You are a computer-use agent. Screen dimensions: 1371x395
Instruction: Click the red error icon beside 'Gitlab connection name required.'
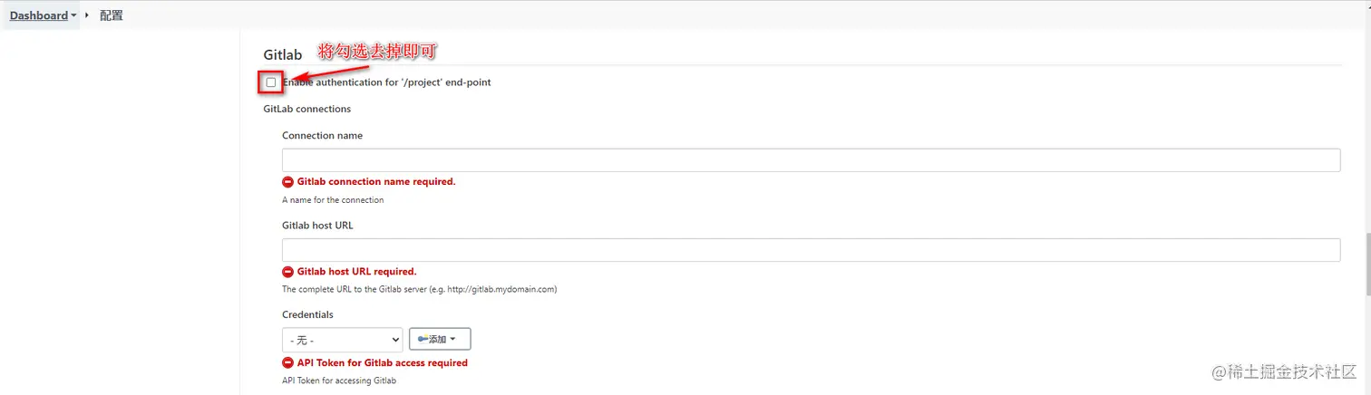point(288,182)
